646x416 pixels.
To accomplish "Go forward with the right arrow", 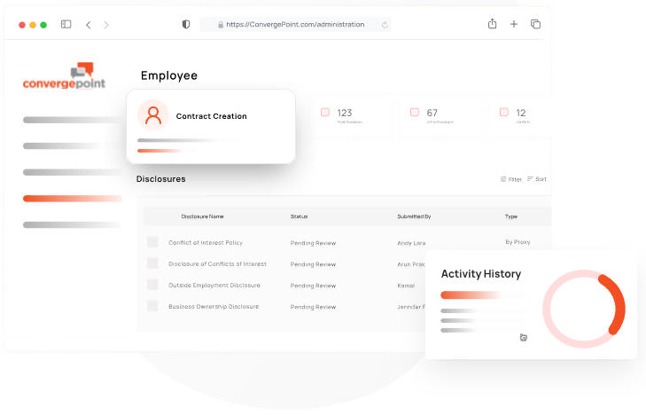I will 106,25.
